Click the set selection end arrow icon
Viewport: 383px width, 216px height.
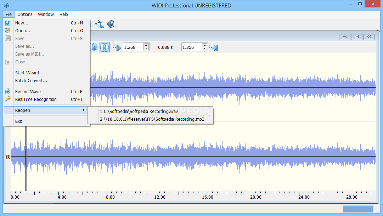[213, 47]
